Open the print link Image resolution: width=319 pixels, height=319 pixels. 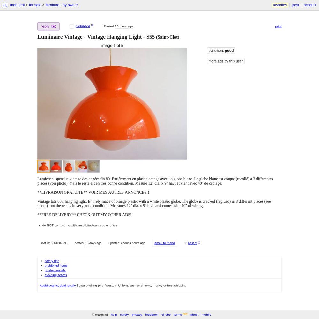pyautogui.click(x=278, y=26)
